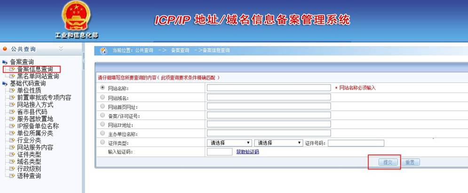Open 备案信息查询 in the sidebar
Screen dimensions: 468x193
(x=41, y=69)
